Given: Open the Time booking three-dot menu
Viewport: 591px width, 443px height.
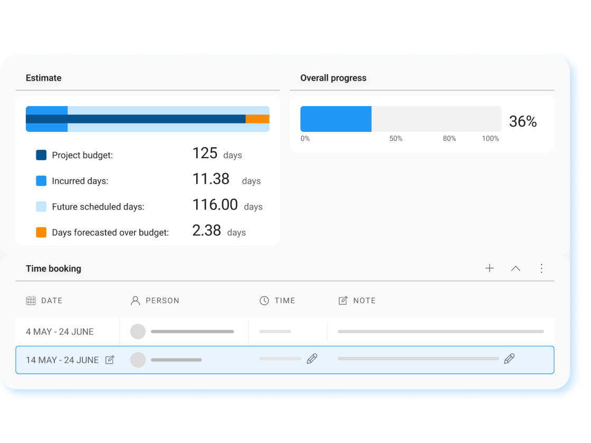Looking at the screenshot, I should (541, 268).
